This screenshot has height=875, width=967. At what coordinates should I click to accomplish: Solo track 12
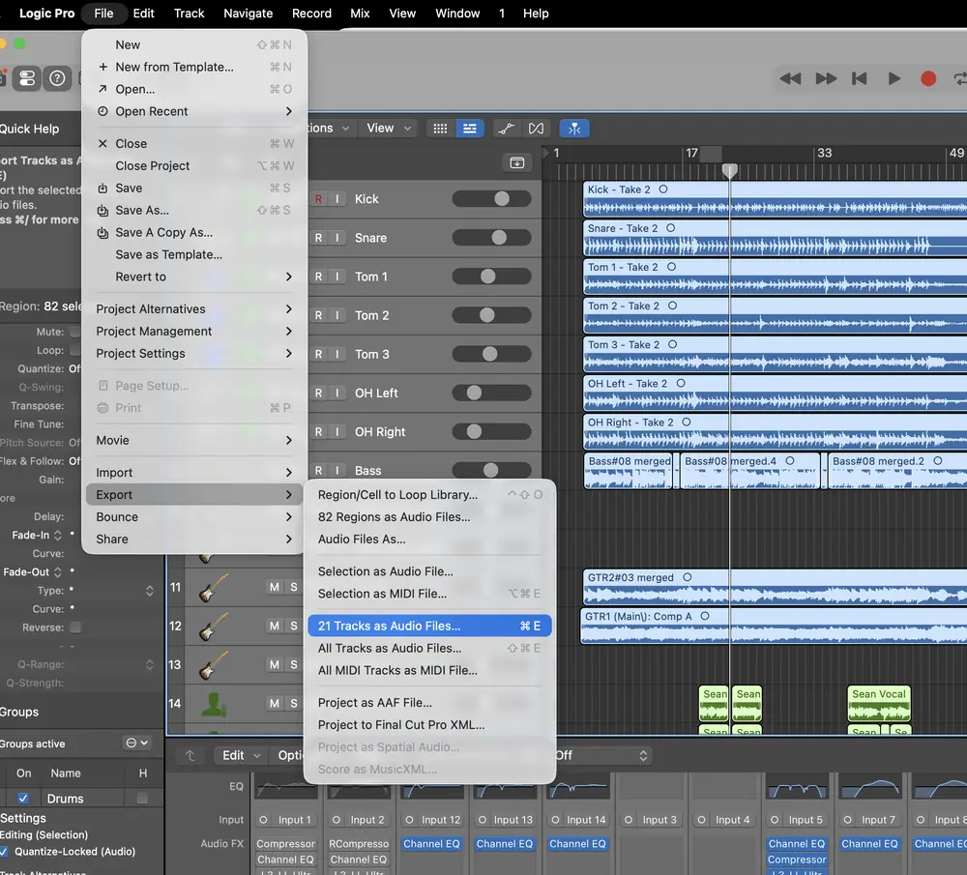coord(294,626)
